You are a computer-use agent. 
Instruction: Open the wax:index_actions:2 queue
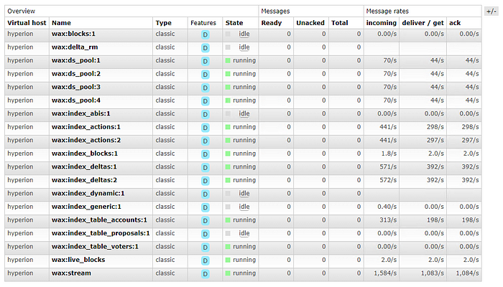(86, 141)
